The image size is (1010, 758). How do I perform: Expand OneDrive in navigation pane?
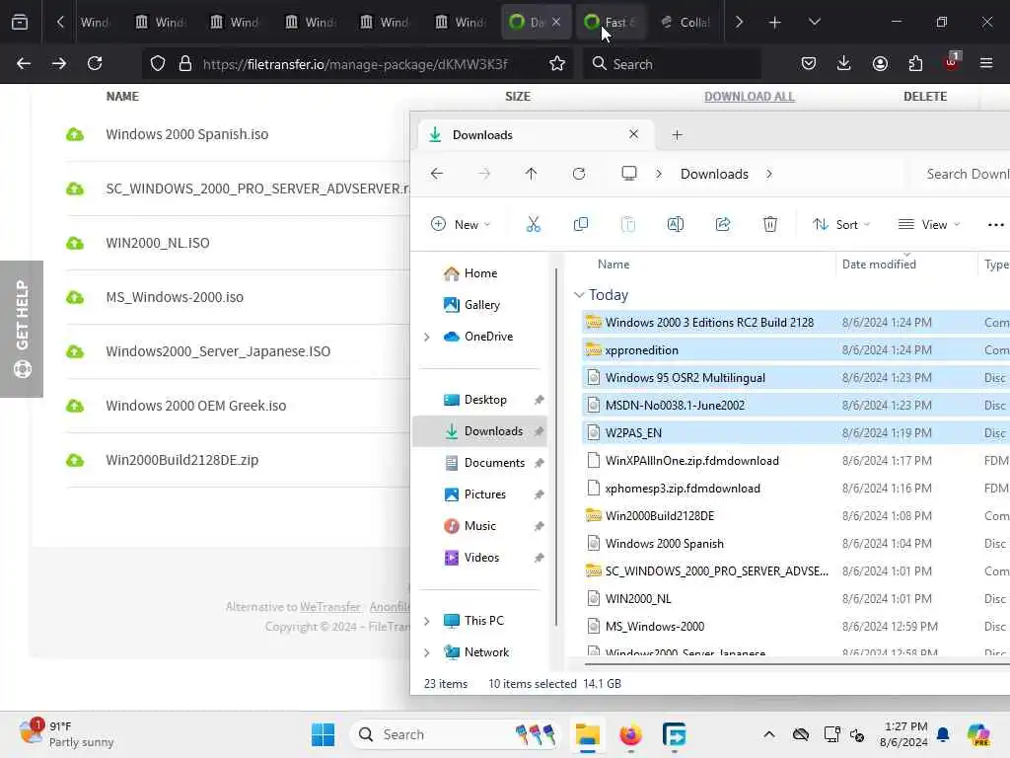pyautogui.click(x=426, y=337)
